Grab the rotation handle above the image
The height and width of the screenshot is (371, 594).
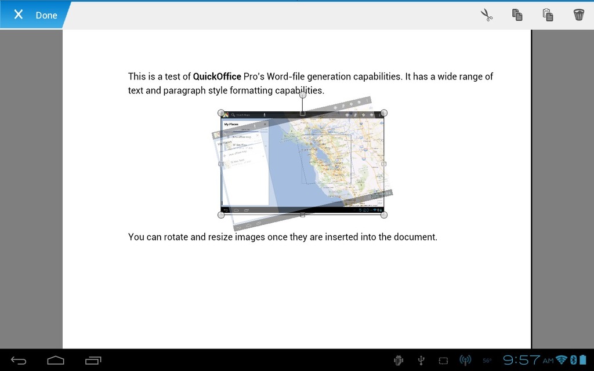(x=302, y=94)
